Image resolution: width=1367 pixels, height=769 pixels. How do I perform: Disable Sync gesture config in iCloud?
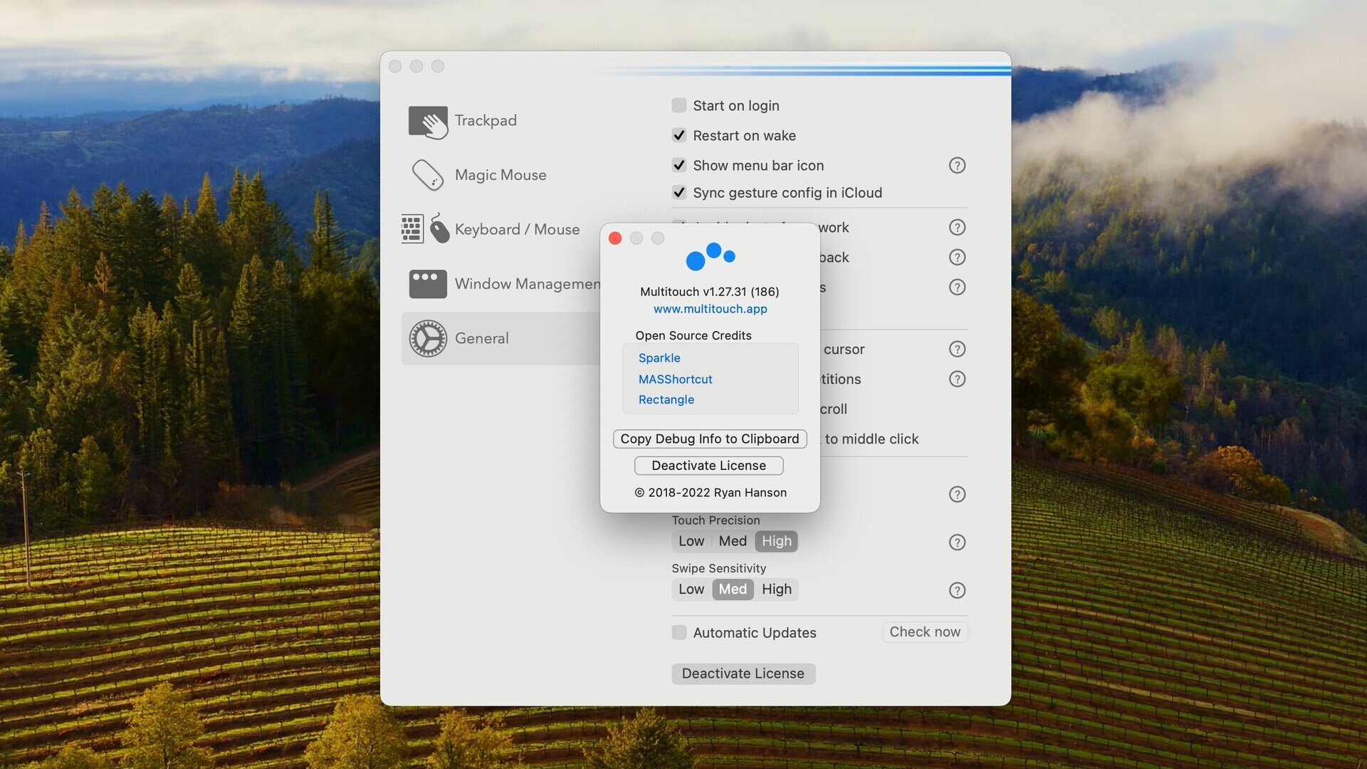679,192
